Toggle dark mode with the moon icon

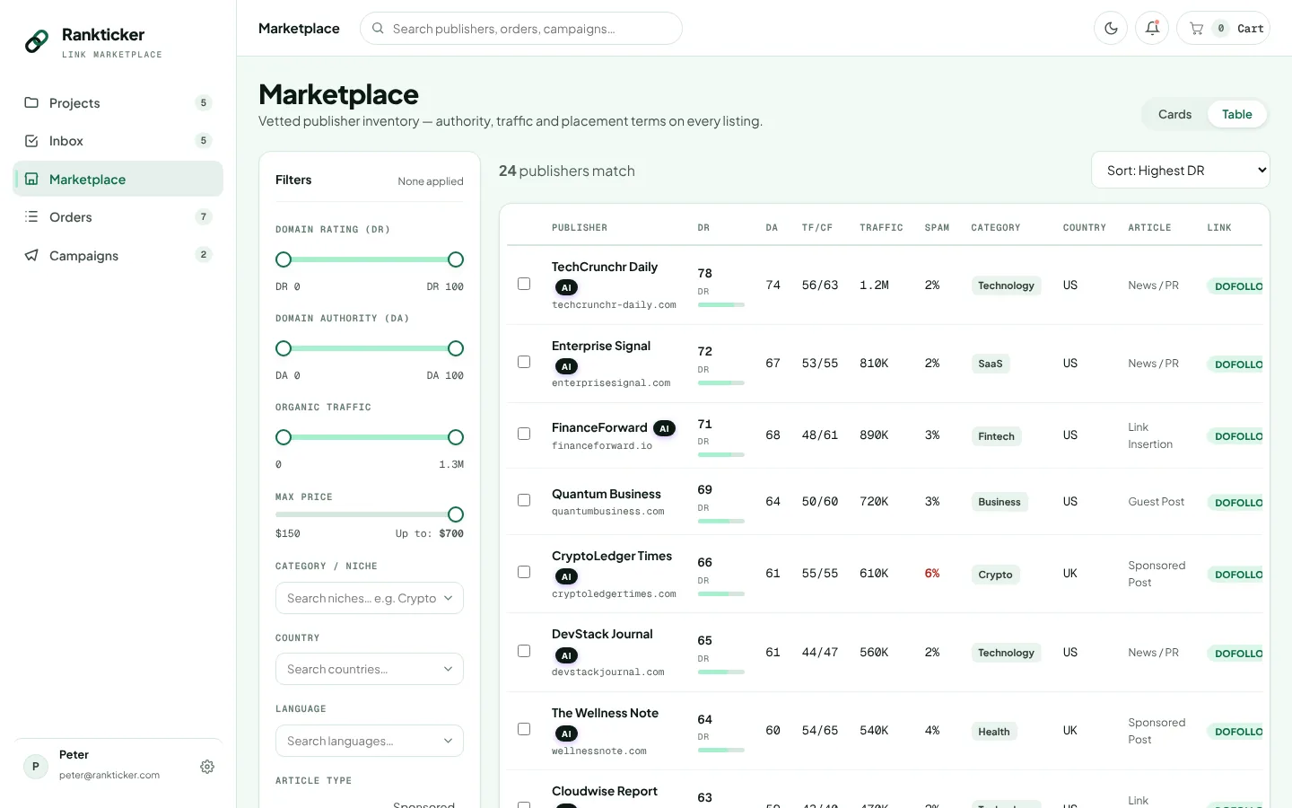1111,28
